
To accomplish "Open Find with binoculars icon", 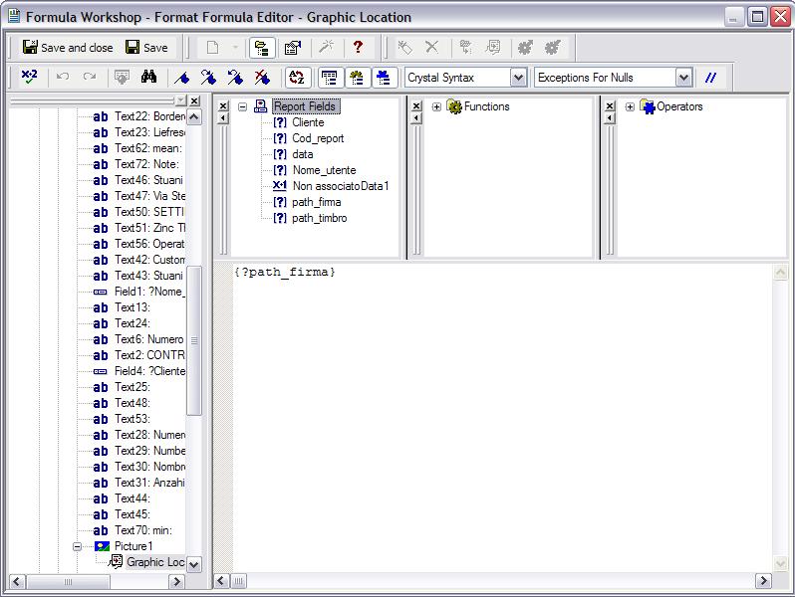I will (x=148, y=77).
